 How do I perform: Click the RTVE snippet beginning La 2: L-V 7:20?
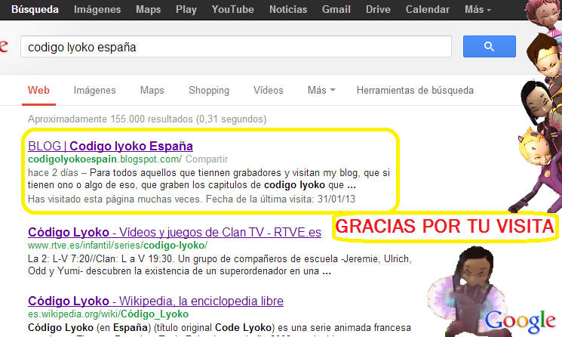click(x=220, y=265)
